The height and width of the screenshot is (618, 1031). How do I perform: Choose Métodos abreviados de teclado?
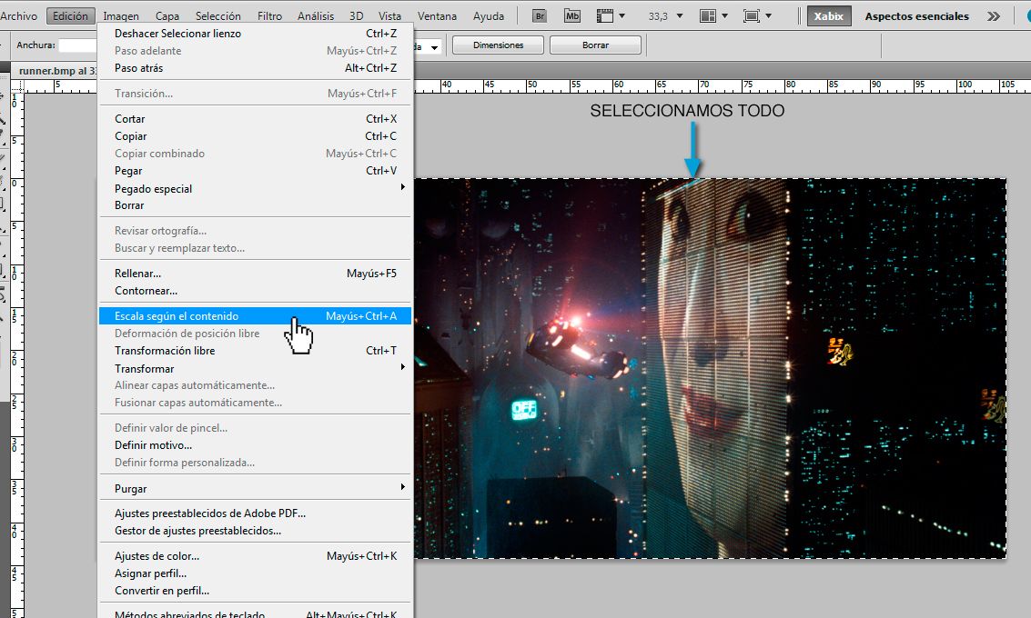click(x=255, y=613)
